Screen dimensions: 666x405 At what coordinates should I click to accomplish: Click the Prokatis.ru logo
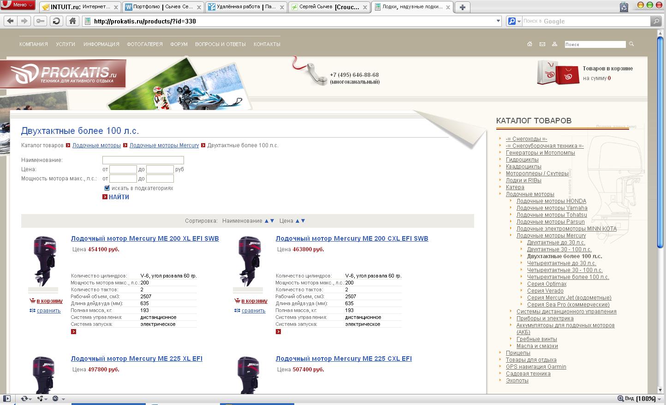pos(63,74)
